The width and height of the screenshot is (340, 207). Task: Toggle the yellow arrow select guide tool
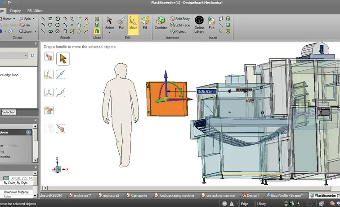pyautogui.click(x=63, y=58)
